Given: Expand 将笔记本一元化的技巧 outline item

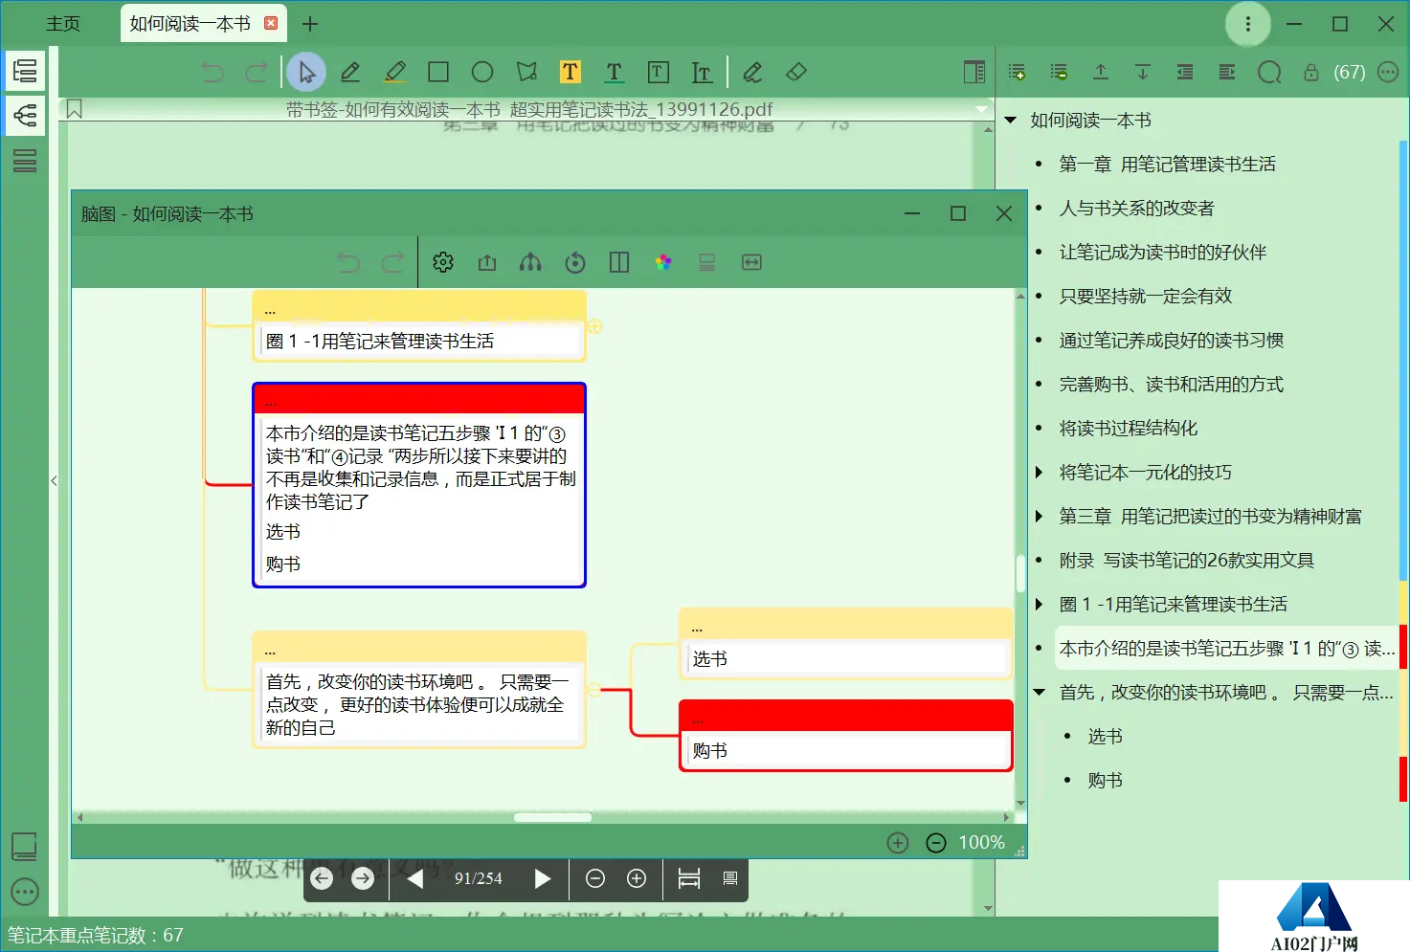Looking at the screenshot, I should [1040, 472].
